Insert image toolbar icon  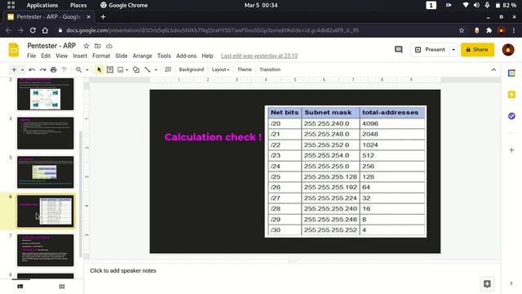(x=121, y=69)
